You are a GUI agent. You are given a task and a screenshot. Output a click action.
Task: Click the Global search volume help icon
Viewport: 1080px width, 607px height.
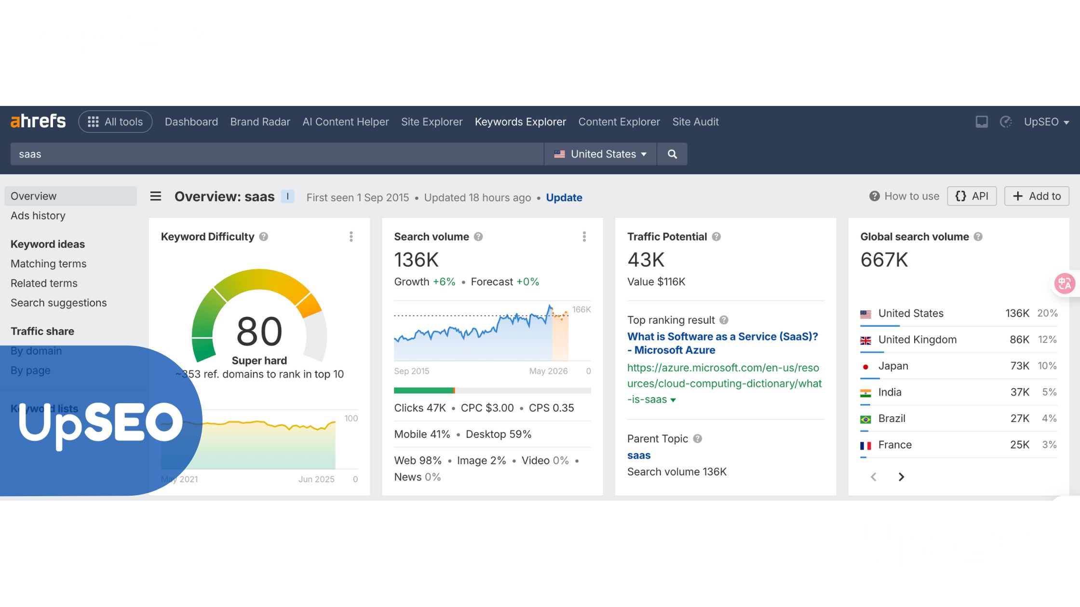(978, 237)
